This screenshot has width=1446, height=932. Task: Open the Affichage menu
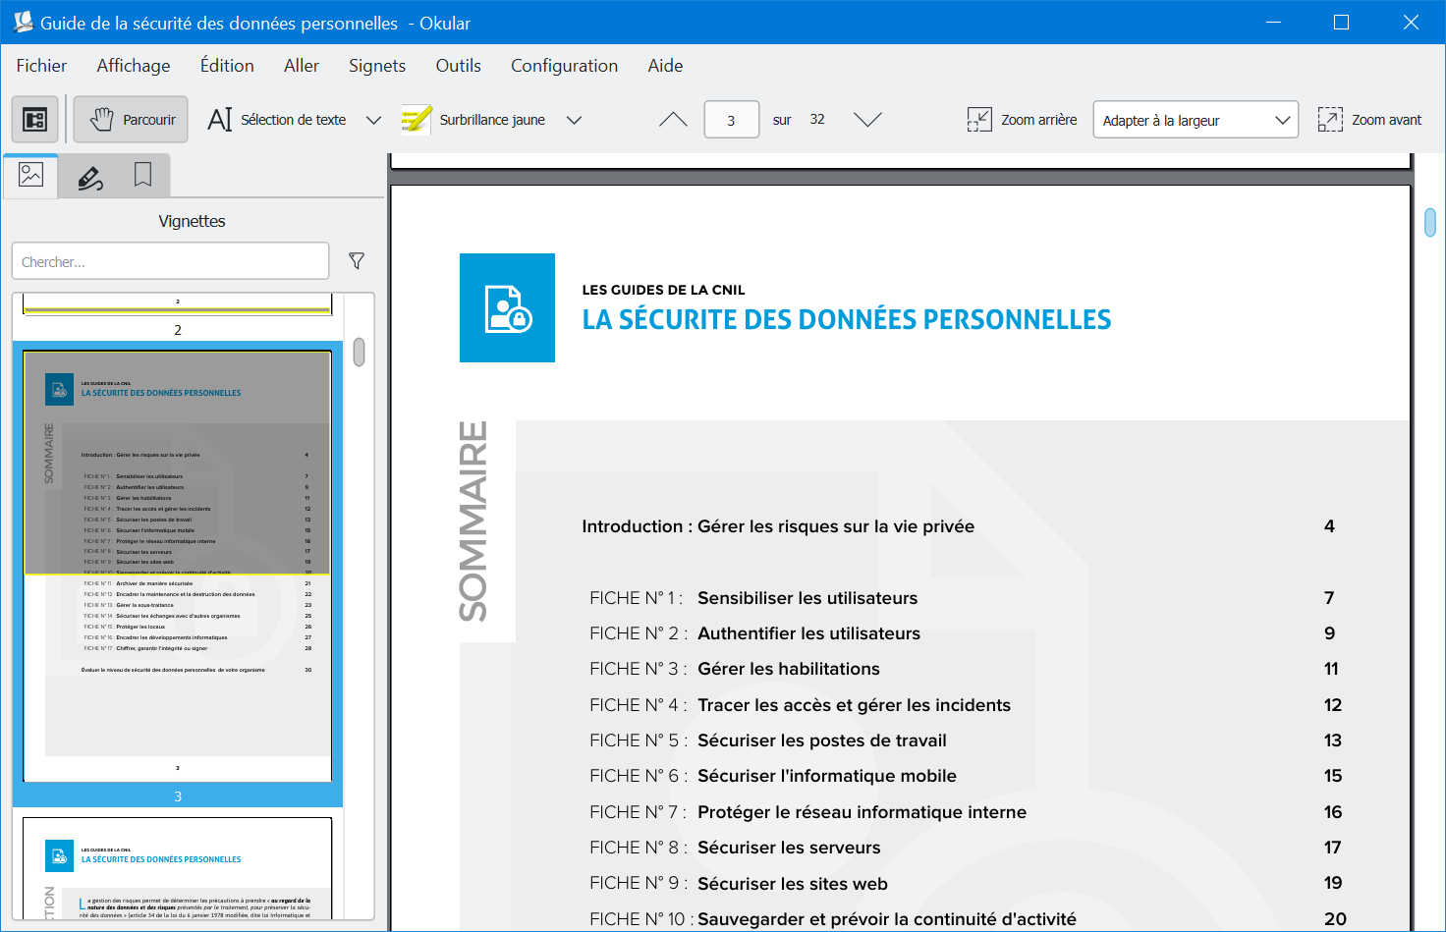pyautogui.click(x=134, y=66)
